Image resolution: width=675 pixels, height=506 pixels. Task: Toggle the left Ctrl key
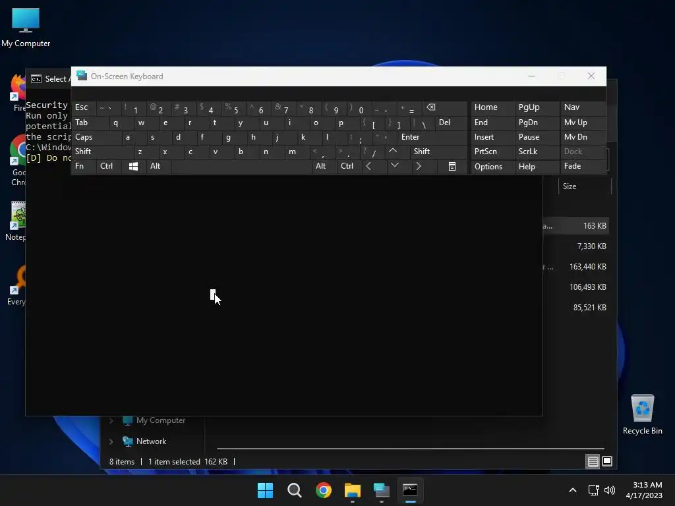tap(109, 166)
